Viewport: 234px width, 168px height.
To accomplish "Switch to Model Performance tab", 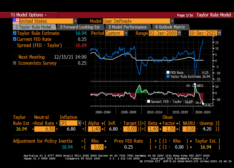I will (127, 27).
